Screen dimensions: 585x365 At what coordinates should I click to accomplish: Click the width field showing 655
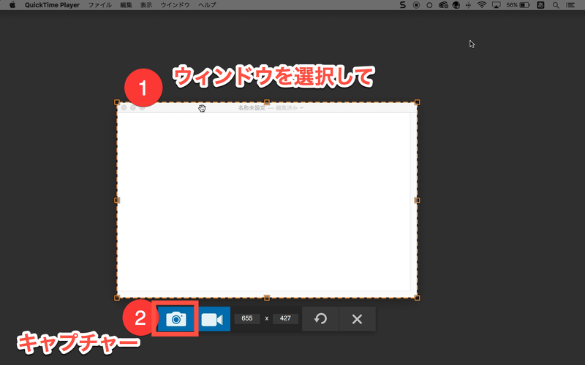pyautogui.click(x=247, y=319)
